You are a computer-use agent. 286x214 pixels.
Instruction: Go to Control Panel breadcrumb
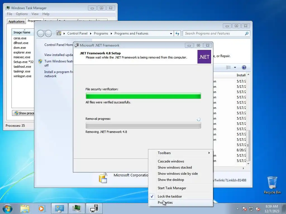tap(77, 33)
